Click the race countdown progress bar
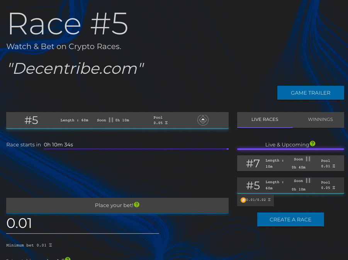This screenshot has height=260, width=348. click(136, 148)
